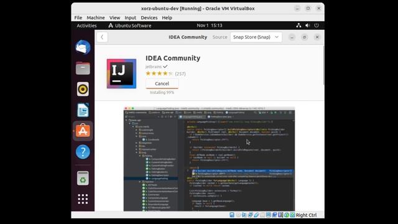Click the (257) review count
The width and height of the screenshot is (398, 224).
180,73
